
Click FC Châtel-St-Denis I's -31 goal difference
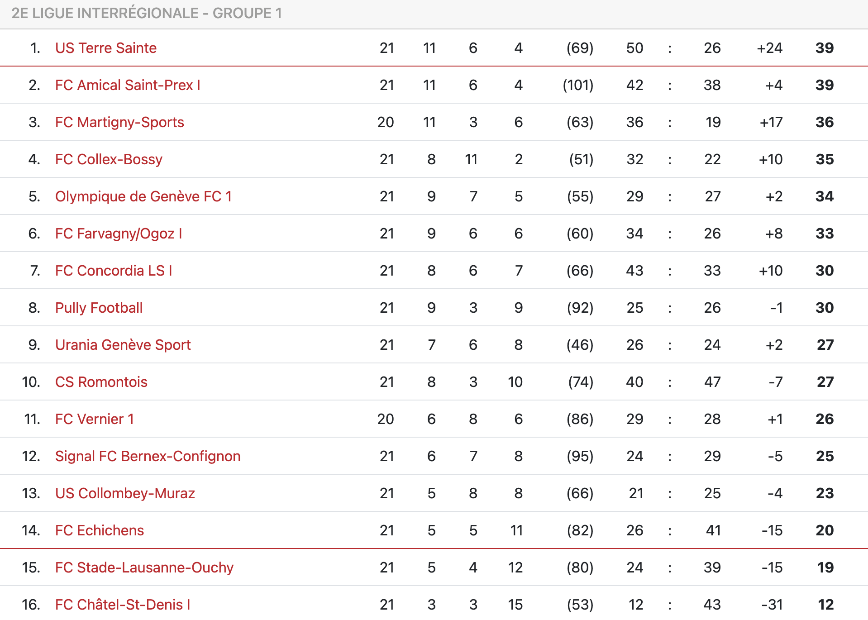[772, 605]
